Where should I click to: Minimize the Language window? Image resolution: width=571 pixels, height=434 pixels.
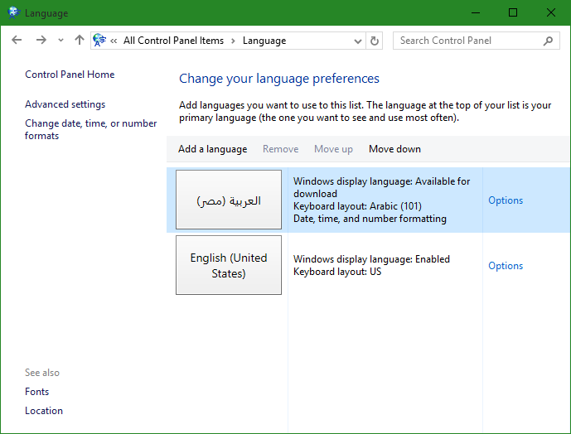[476, 12]
